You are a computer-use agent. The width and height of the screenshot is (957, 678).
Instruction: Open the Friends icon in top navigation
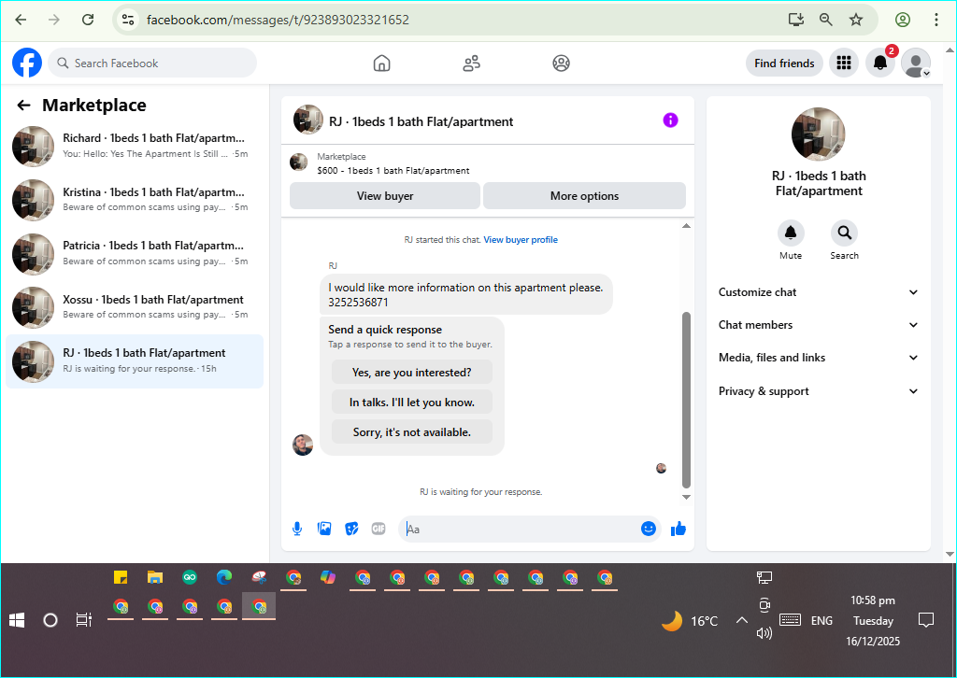471,63
